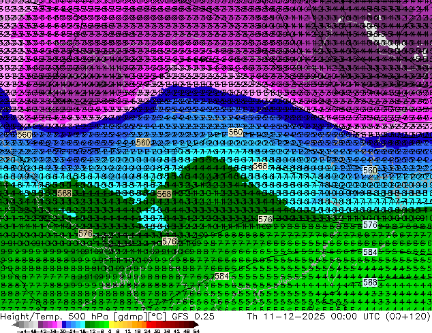Click the '500 hPa' level label
The height and width of the screenshot is (333, 432).
[x=87, y=317]
